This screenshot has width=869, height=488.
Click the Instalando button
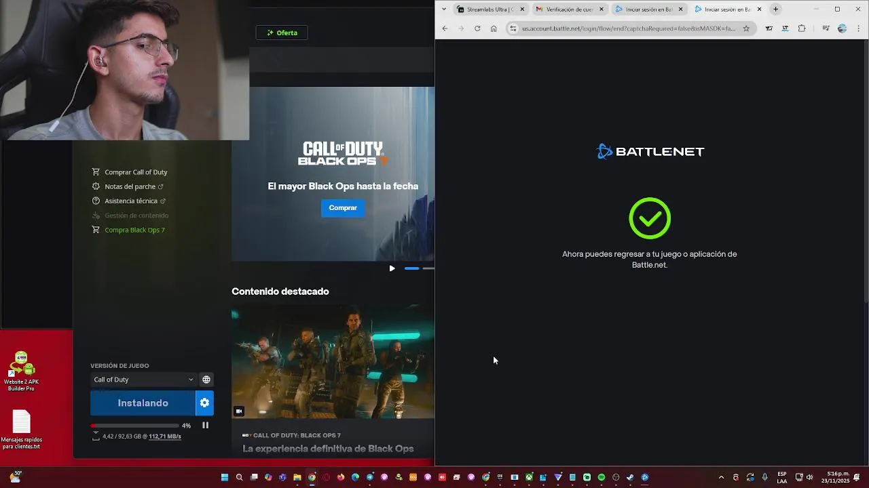143,403
